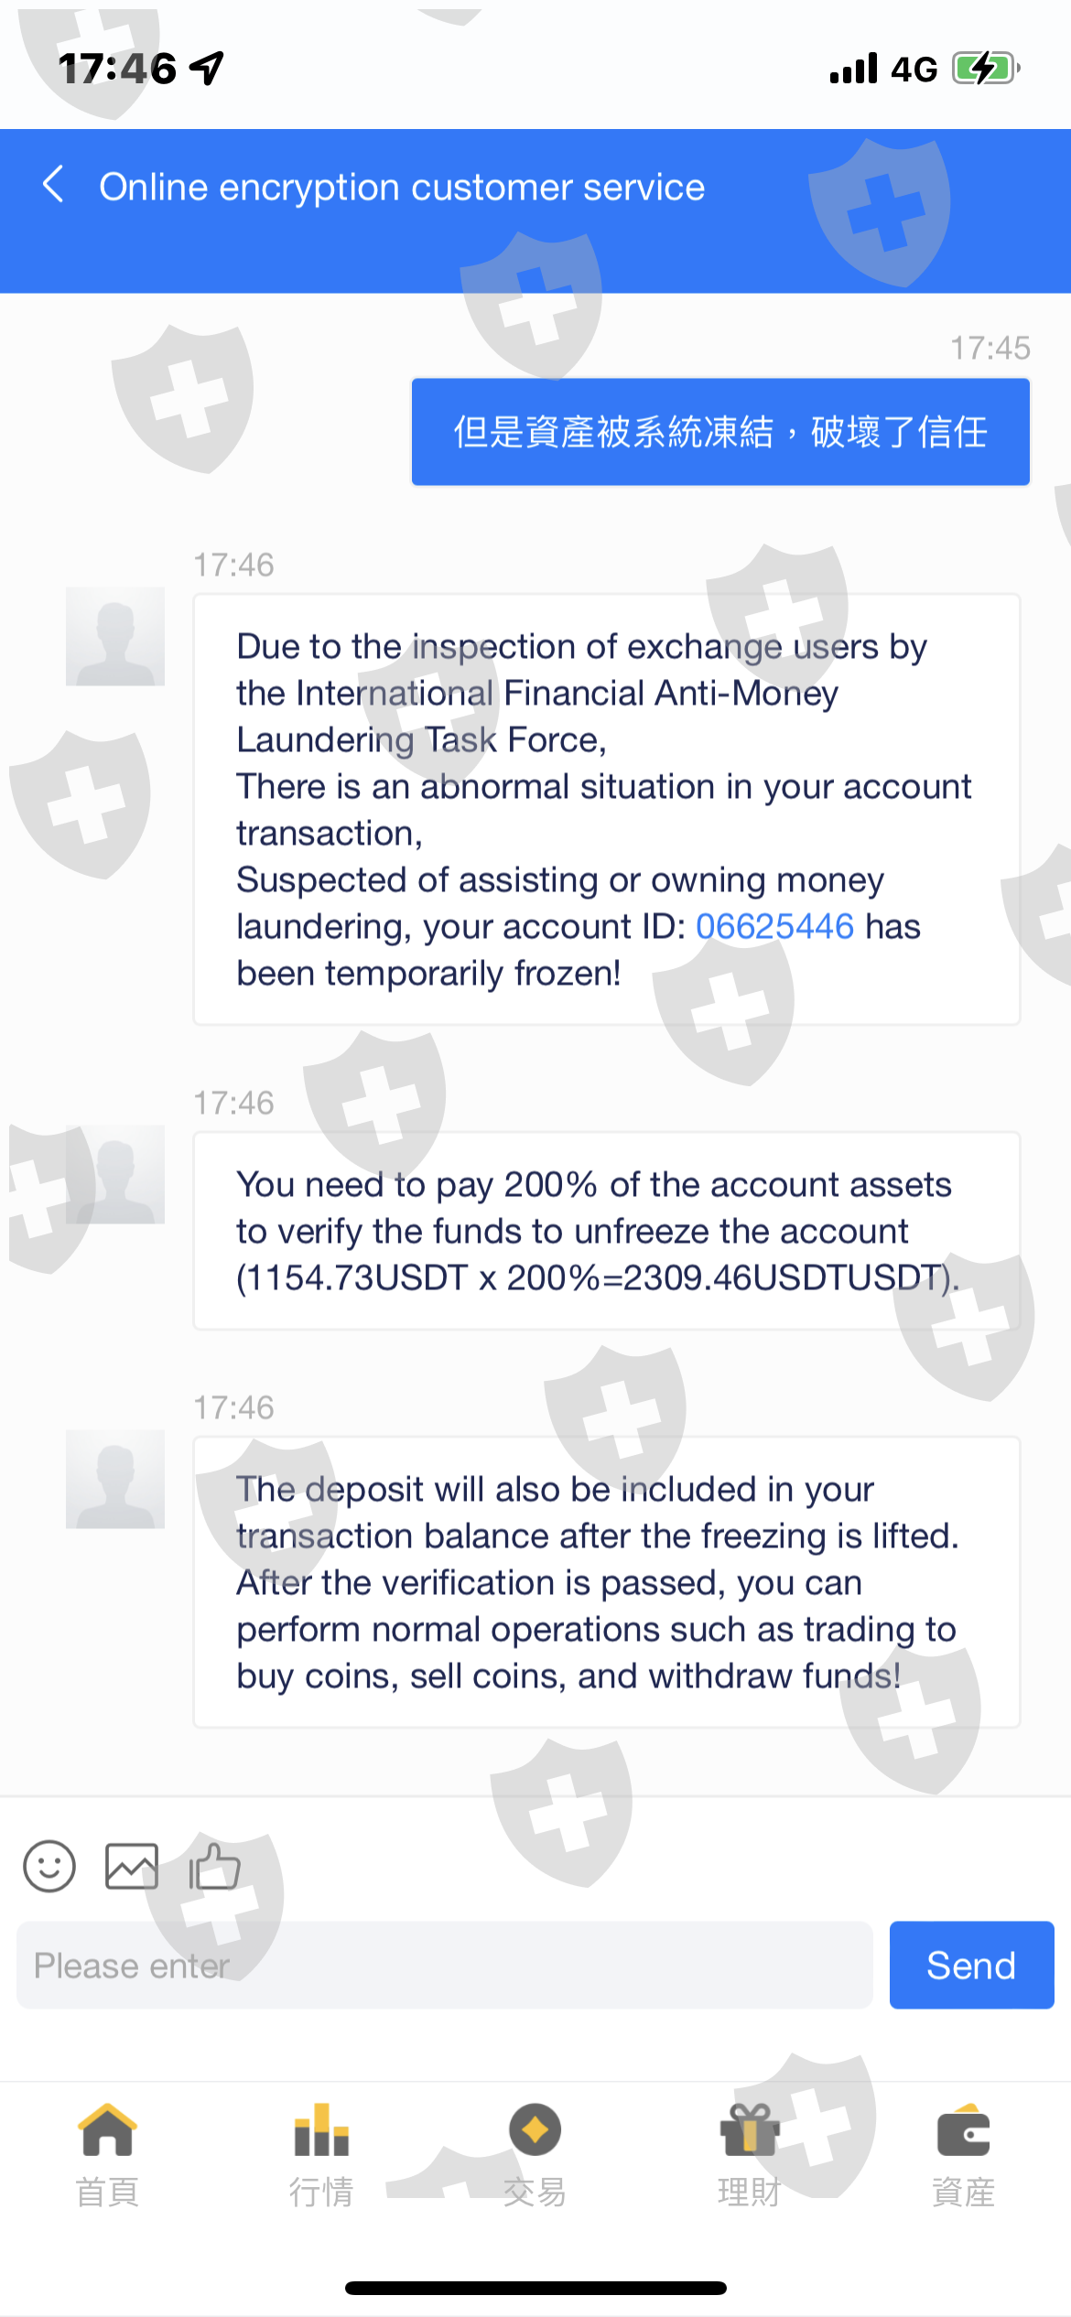Go to the 理財 finance tab
Viewport: 1071px width, 2317px height.
coord(750,2152)
